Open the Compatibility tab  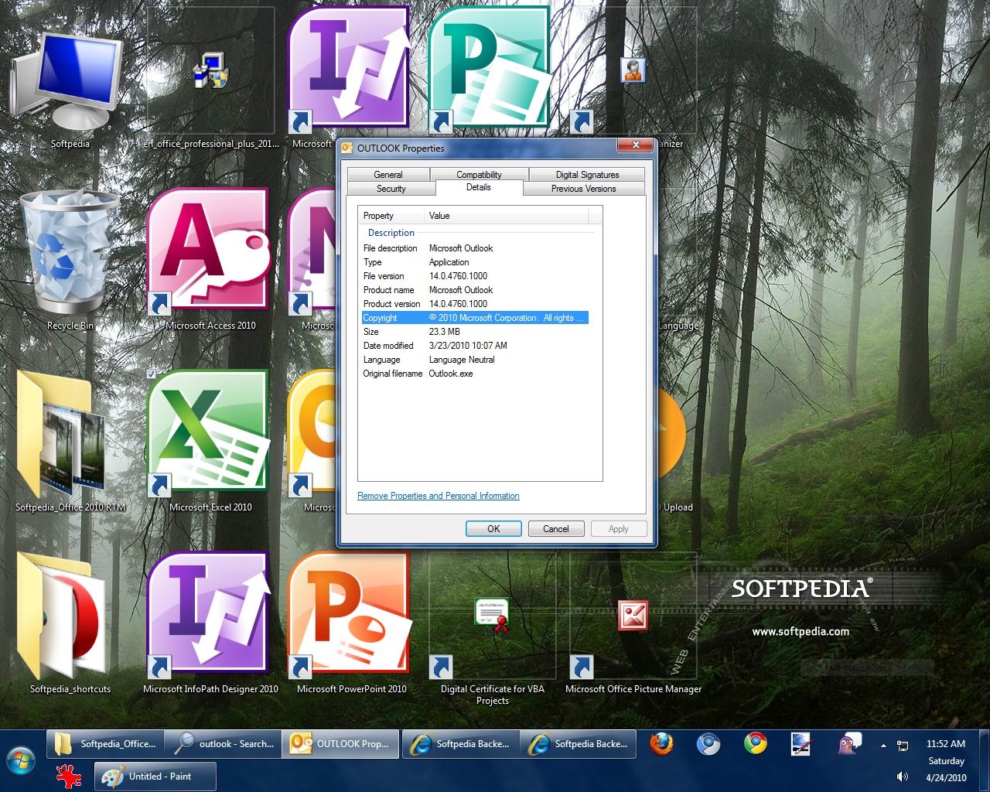(479, 175)
